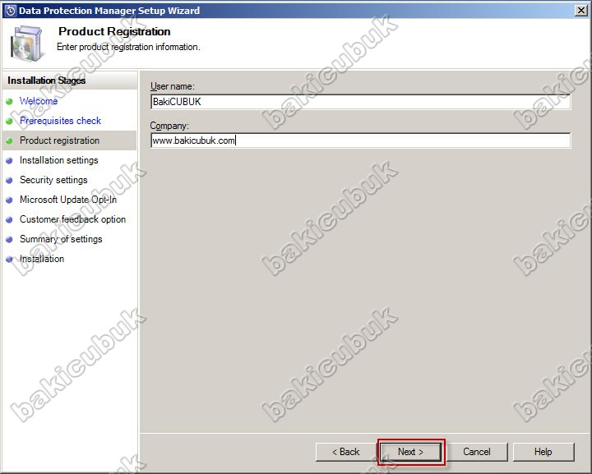
Task: Click the blue bullet beside Microsoft Update Opt-In
Action: (9, 200)
